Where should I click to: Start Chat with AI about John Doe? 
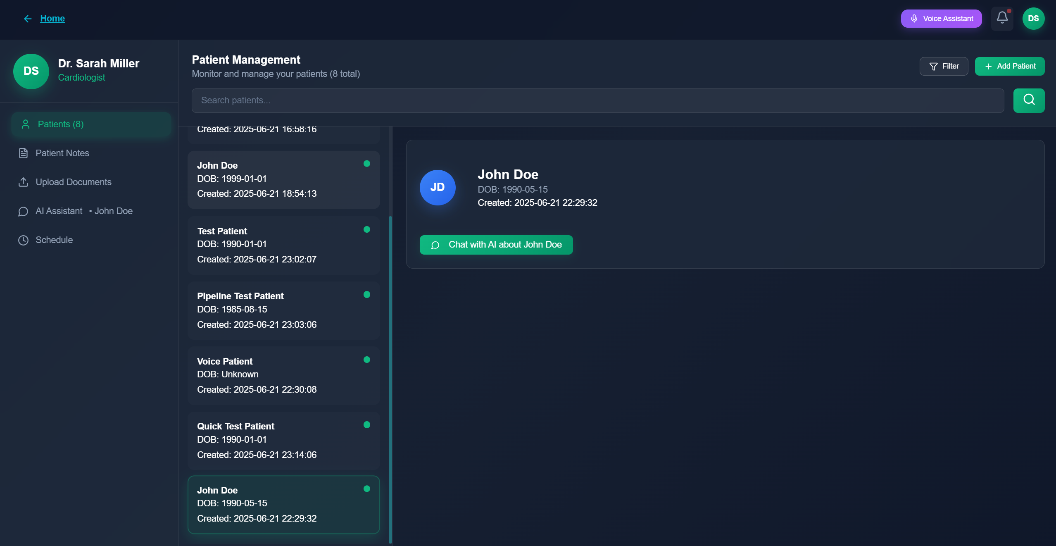point(496,245)
